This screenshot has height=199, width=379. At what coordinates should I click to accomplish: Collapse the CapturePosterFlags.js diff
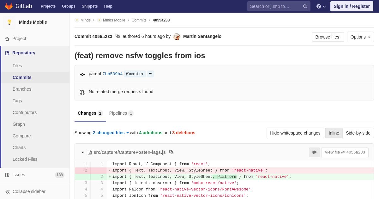tap(83, 152)
